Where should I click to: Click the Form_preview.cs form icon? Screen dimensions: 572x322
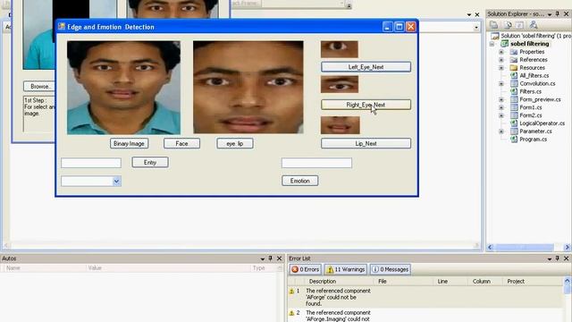[514, 99]
